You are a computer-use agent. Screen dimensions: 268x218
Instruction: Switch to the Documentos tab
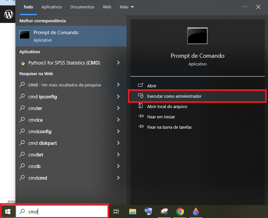pyautogui.click(x=82, y=7)
